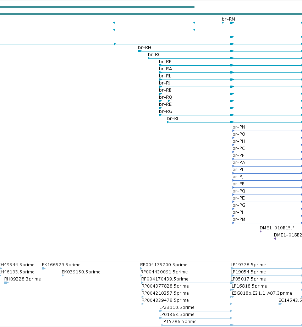Click the RH09228.3prime feature arrow glyph

6,283
